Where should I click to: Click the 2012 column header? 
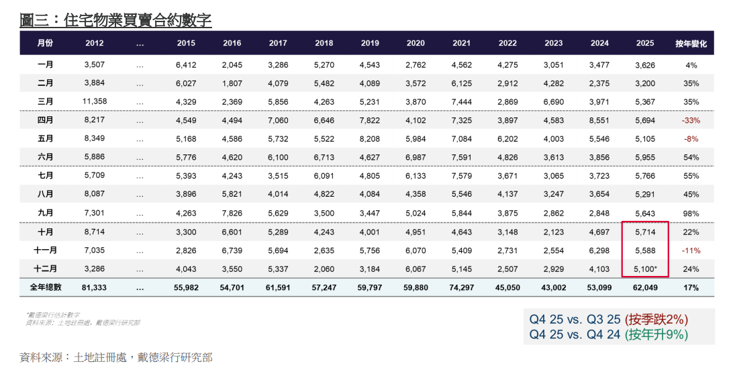point(95,43)
